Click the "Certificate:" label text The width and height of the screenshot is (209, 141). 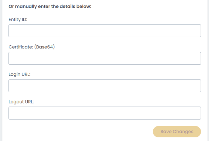(21, 47)
